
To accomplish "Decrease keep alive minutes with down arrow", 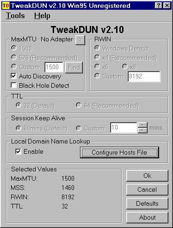I will point(142,130).
